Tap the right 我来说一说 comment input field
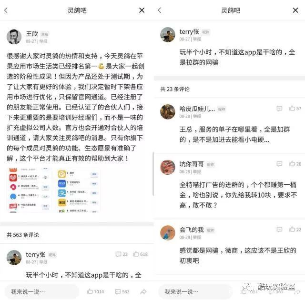This screenshot has height=300, width=305. [195, 291]
